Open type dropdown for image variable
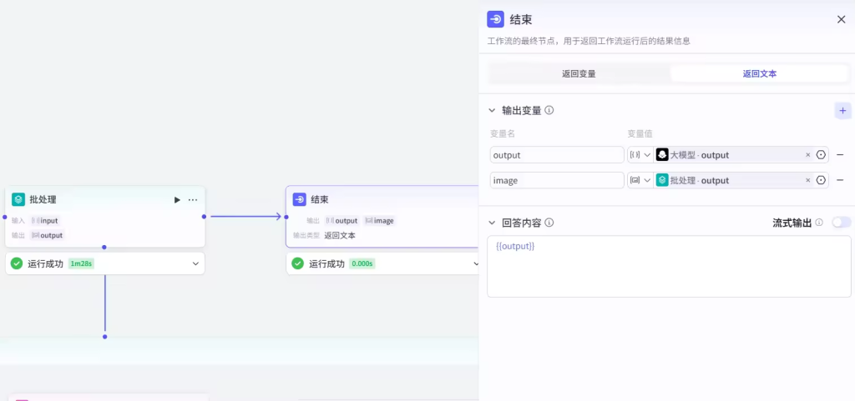Viewport: 855px width, 401px height. click(x=640, y=180)
